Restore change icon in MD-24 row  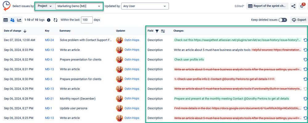pos(305,40)
